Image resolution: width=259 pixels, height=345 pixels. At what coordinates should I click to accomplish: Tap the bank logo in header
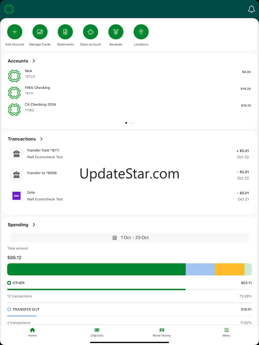9,9
